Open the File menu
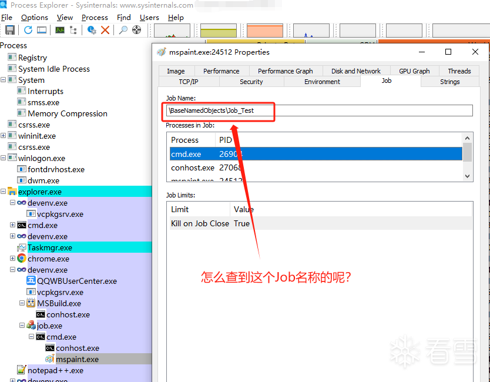This screenshot has height=382, width=490. tap(6, 18)
